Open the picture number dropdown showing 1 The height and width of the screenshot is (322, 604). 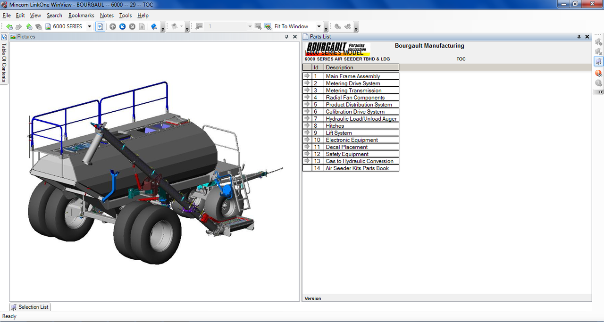coord(250,26)
